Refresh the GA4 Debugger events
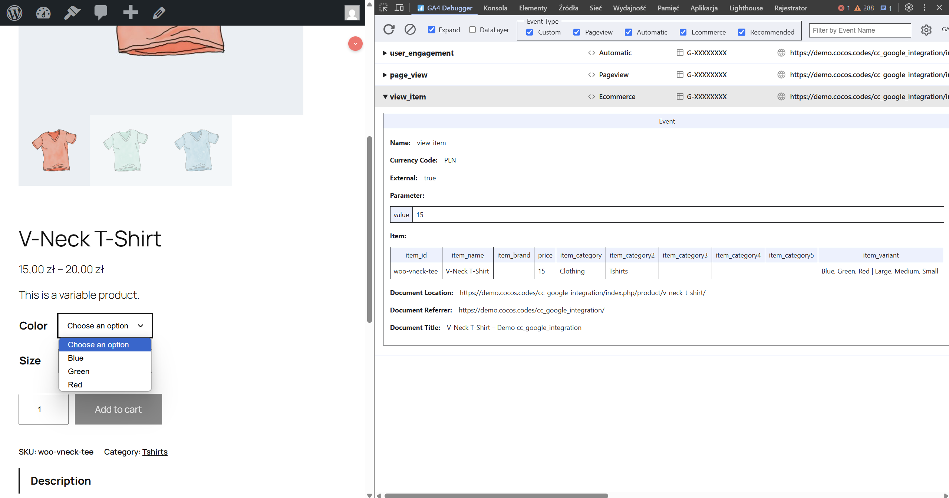The height and width of the screenshot is (498, 949). tap(389, 29)
